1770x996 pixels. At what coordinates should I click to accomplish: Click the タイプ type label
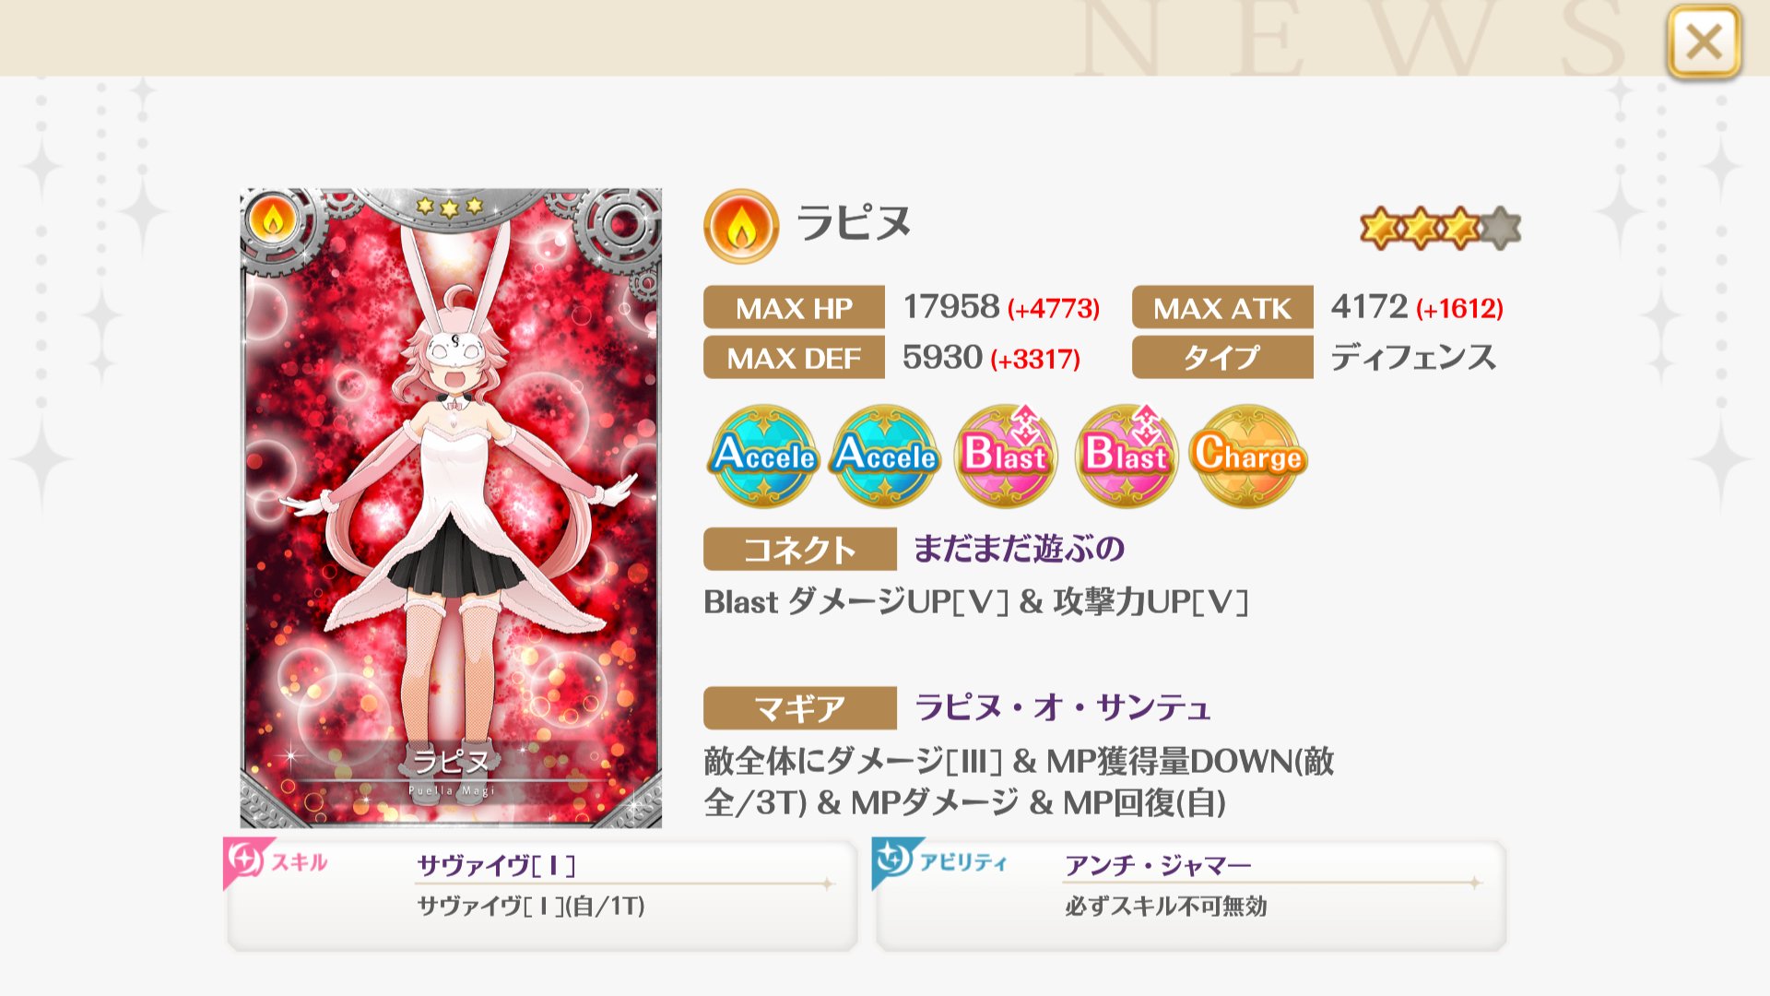[1222, 357]
